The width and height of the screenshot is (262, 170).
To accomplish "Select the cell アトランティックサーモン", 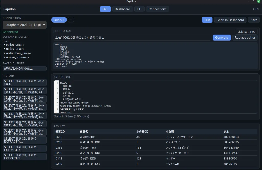I will 179,137.
